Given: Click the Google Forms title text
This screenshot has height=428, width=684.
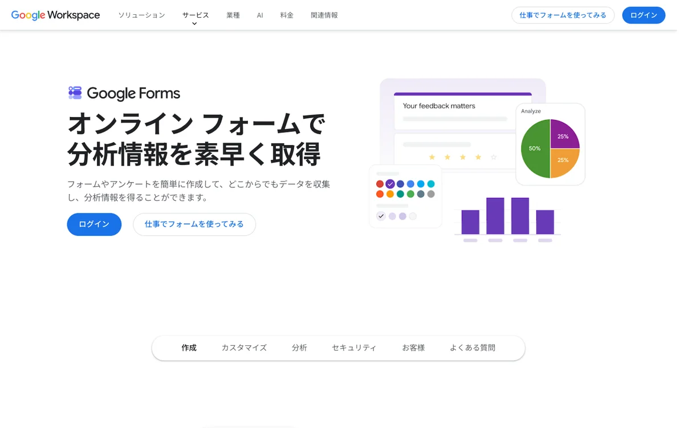Looking at the screenshot, I should pos(133,94).
